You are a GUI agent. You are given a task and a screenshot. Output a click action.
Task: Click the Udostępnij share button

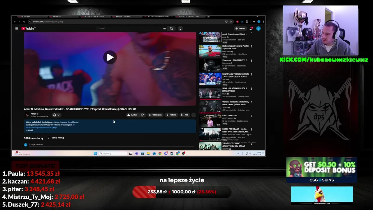[x=155, y=115]
